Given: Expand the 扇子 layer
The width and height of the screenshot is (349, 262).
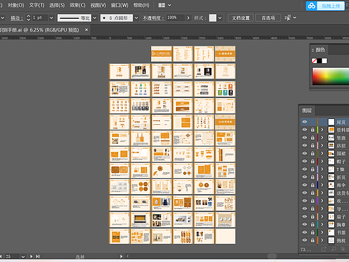Looking at the screenshot, I should [x=322, y=216].
